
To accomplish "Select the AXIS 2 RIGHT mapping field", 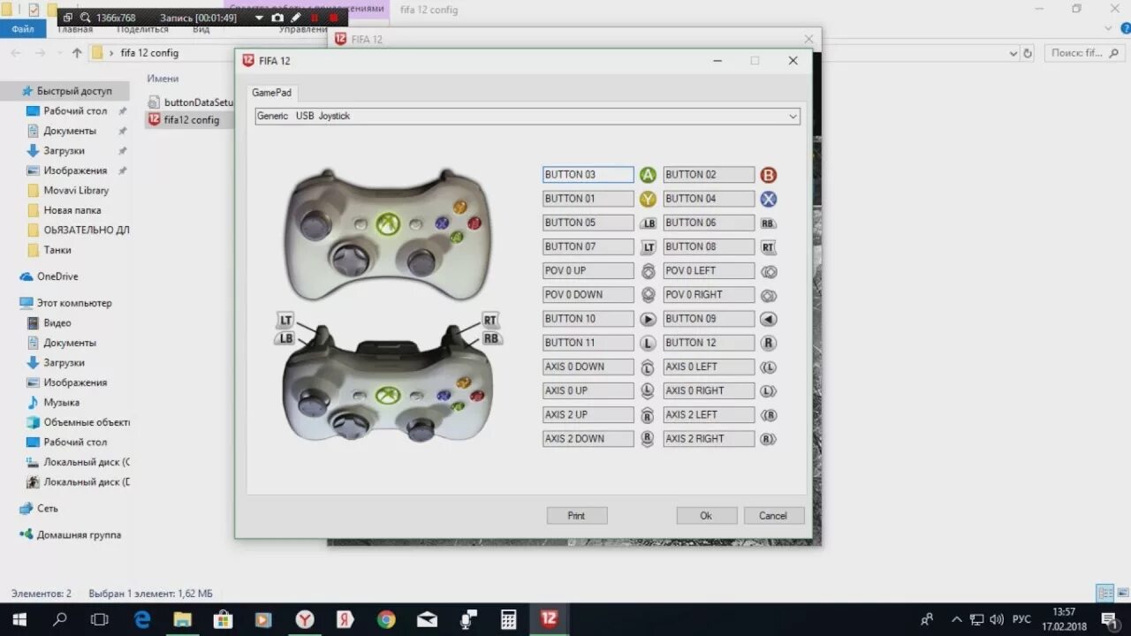I will (x=709, y=439).
